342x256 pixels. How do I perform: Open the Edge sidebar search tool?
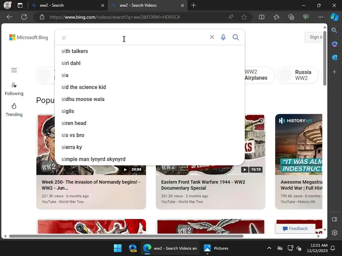(x=334, y=30)
